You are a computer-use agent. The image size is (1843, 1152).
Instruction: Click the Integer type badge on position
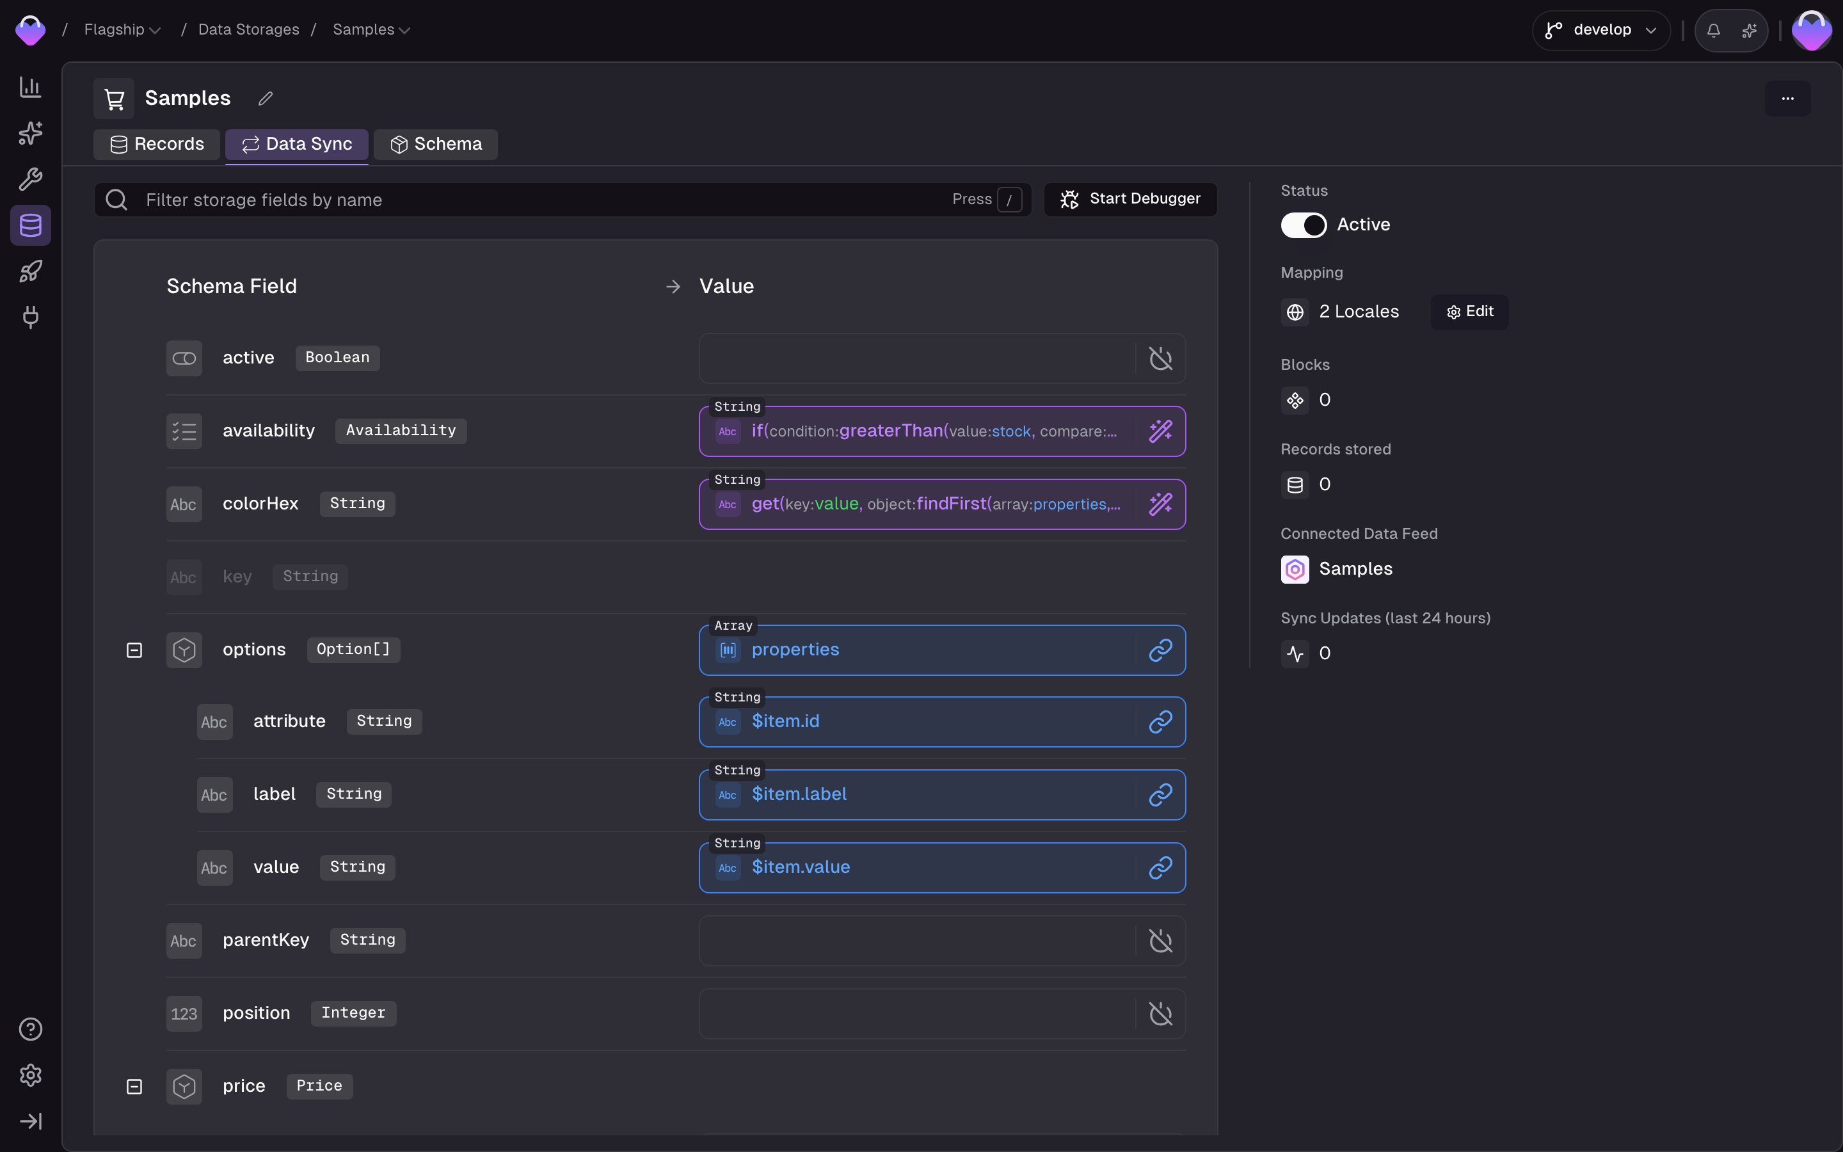[353, 1012]
